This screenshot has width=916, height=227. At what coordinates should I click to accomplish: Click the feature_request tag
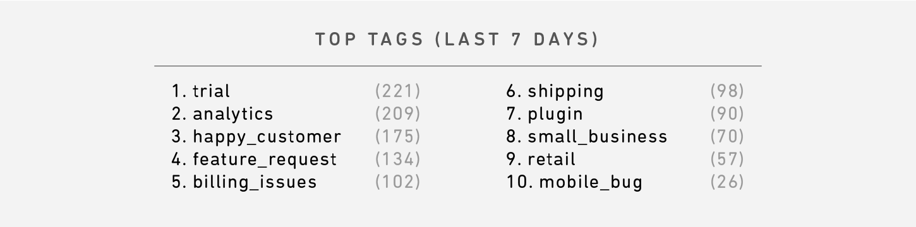[x=265, y=160]
